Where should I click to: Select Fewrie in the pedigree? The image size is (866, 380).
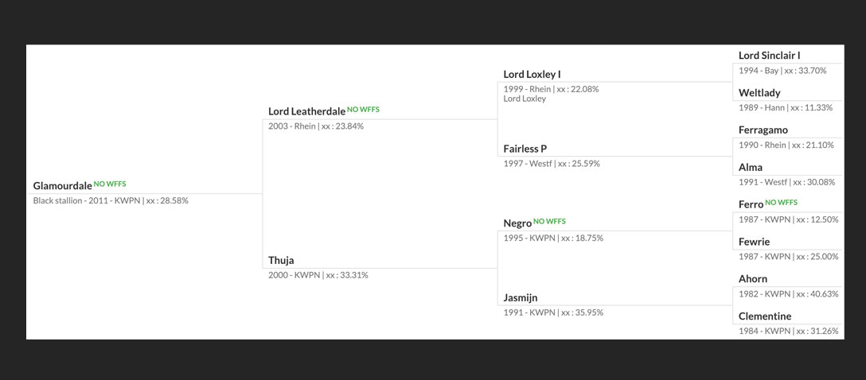click(754, 242)
